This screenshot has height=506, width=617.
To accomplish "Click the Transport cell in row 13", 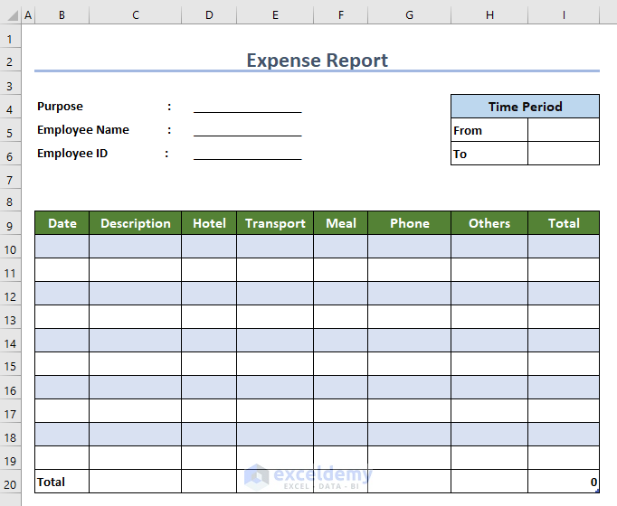I will pyautogui.click(x=275, y=317).
